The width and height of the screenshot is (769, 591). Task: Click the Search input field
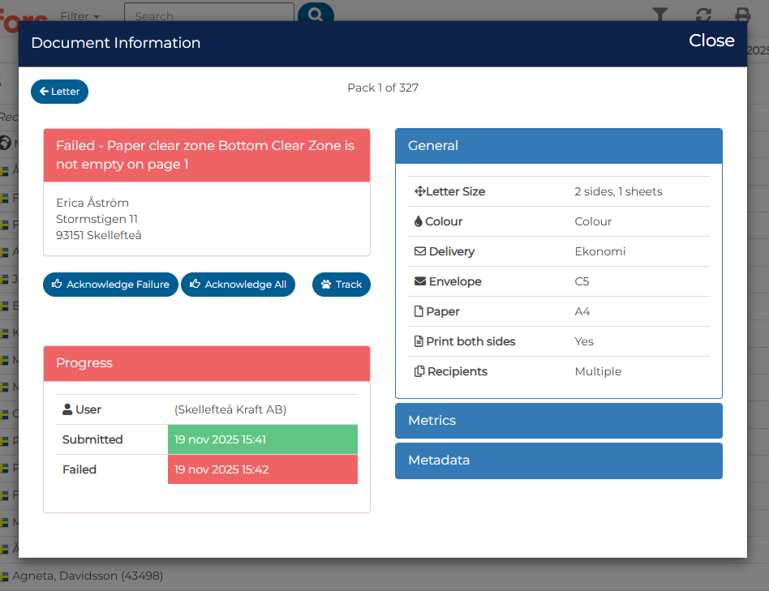[209, 15]
